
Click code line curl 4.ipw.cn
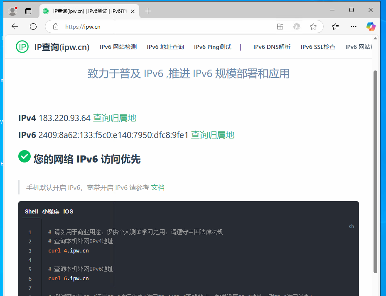pyautogui.click(x=69, y=251)
